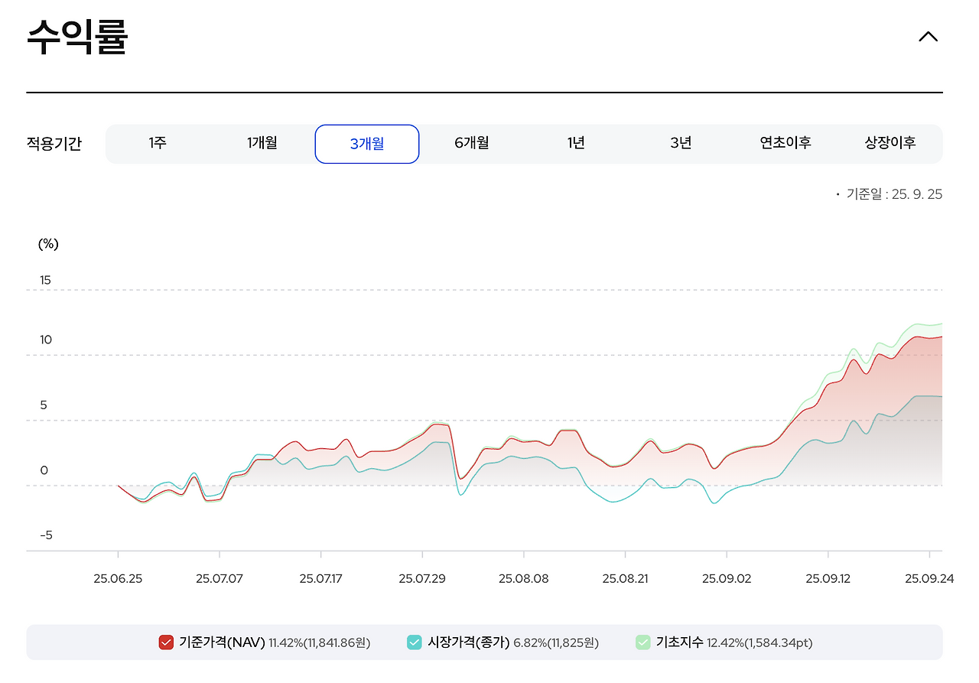Open the 연초이후 period view
The image size is (979, 683).
tap(785, 144)
